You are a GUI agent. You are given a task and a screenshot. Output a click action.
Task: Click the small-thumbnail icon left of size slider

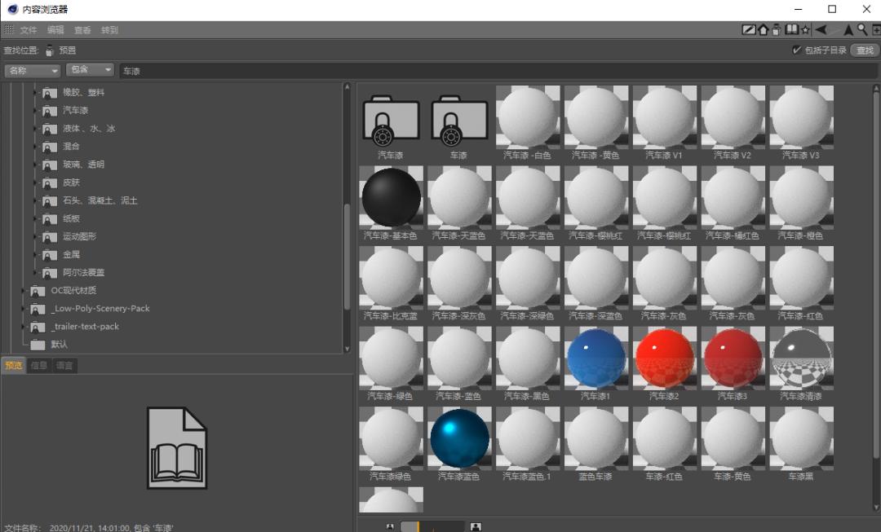click(391, 526)
